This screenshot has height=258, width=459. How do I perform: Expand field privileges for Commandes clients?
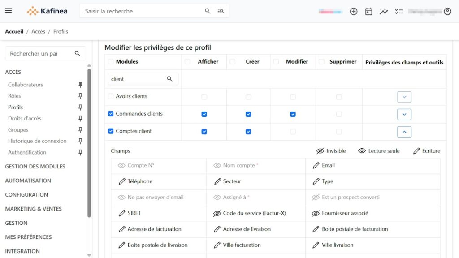404,114
